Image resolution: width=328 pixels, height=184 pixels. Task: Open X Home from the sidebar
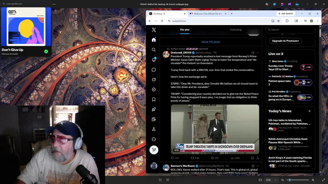[x=154, y=40]
